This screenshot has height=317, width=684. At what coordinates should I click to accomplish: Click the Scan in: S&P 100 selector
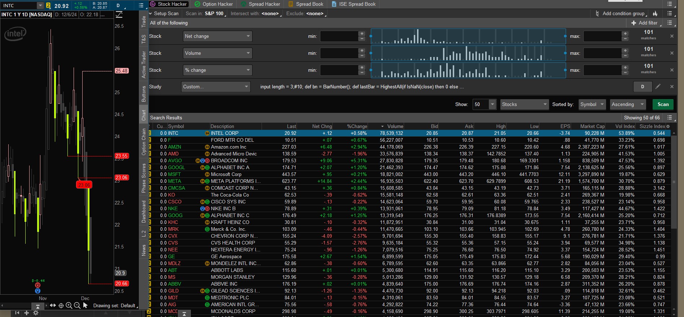tap(206, 13)
